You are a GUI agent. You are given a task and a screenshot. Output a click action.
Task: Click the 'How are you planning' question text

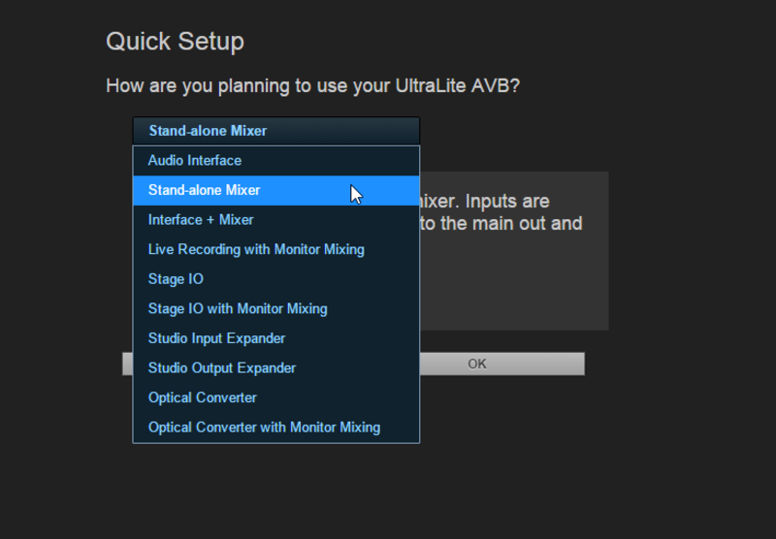(312, 86)
